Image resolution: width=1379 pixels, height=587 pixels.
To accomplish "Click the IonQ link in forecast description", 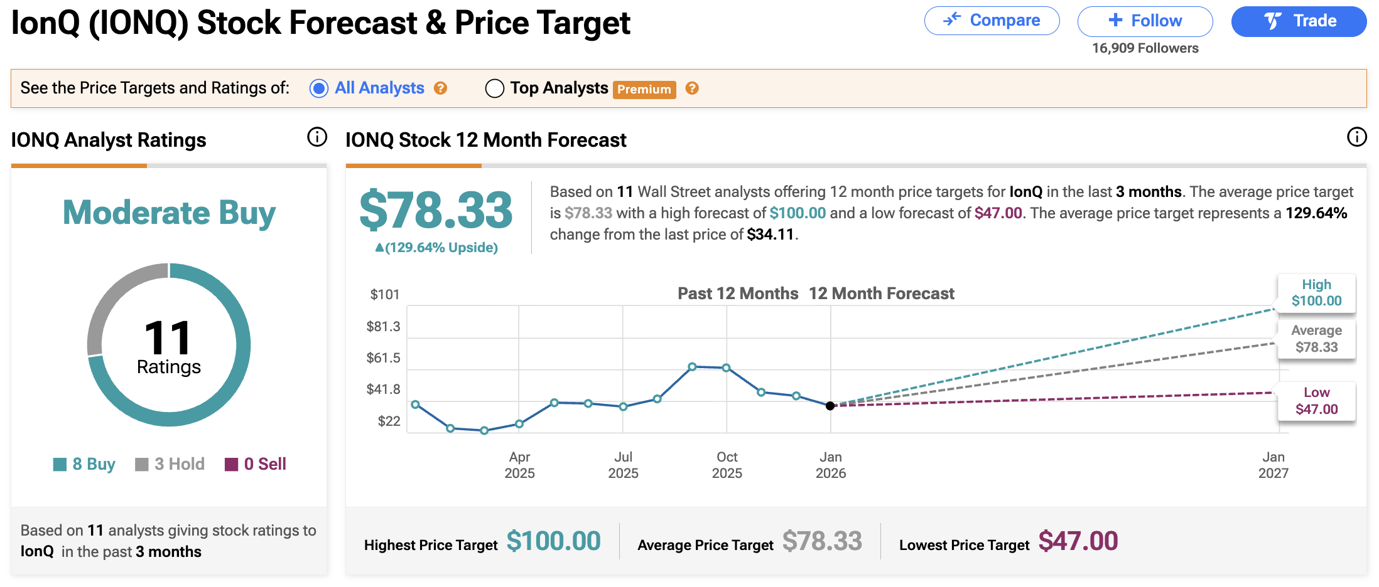I will coord(1025,192).
